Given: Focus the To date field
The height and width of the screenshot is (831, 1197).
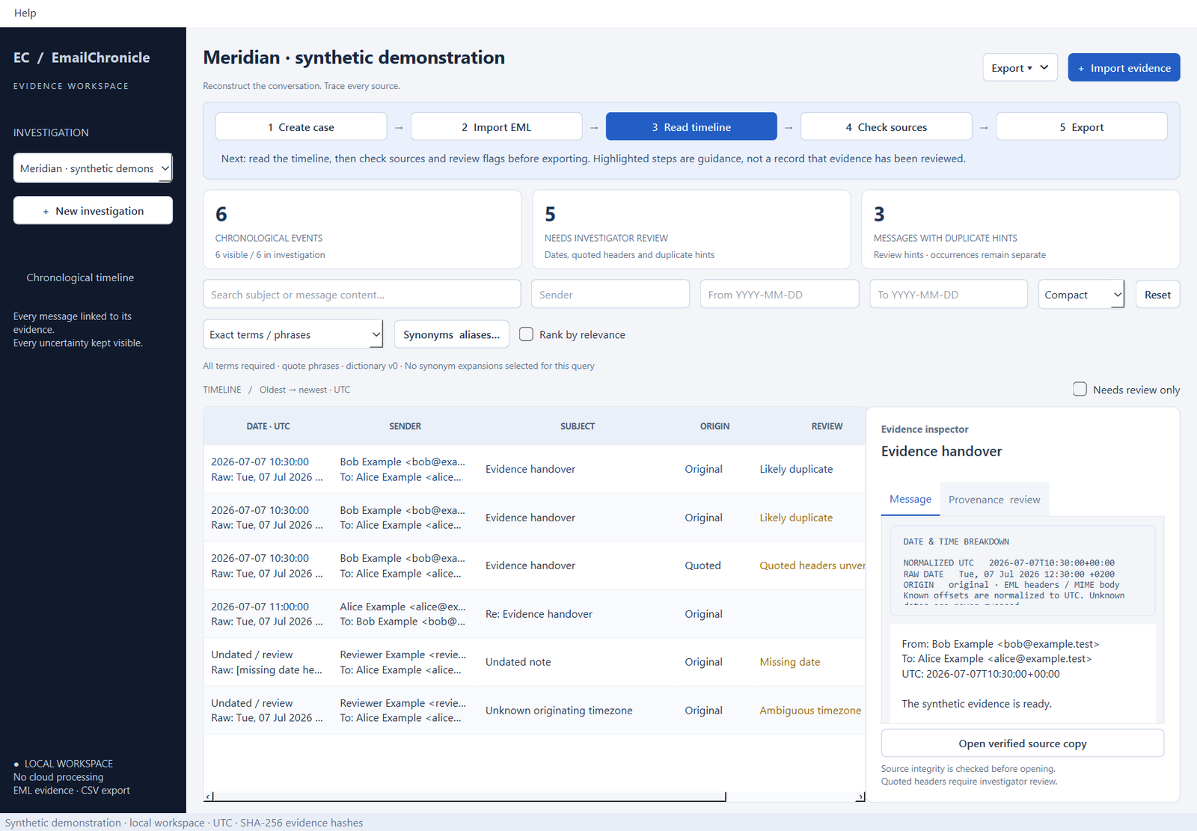Looking at the screenshot, I should [949, 295].
